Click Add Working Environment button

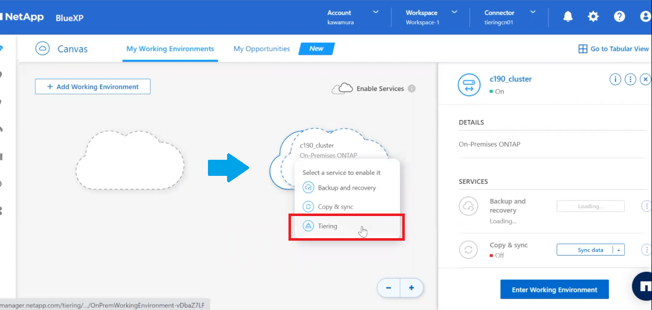[x=93, y=86]
